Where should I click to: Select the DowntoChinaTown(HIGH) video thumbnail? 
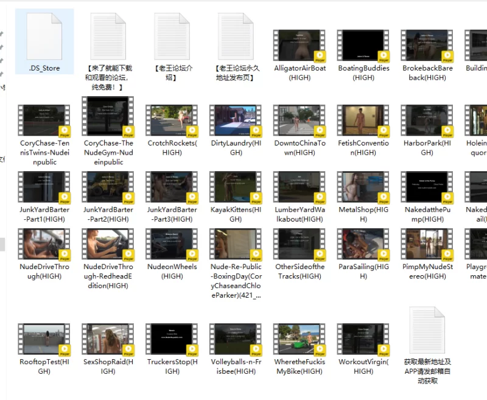pos(300,121)
